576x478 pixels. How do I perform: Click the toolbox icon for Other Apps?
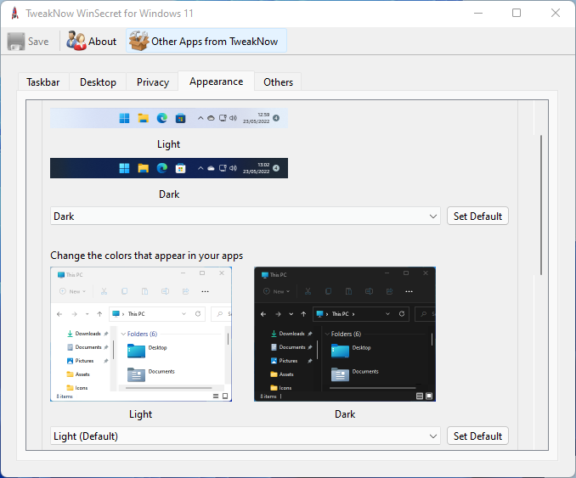tap(138, 41)
